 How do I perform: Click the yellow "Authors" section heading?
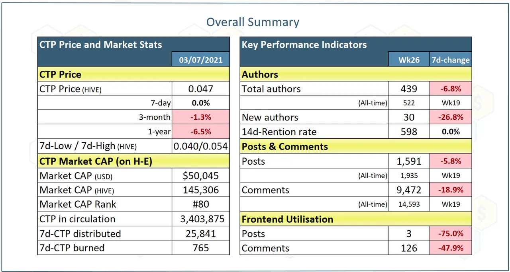click(356, 74)
